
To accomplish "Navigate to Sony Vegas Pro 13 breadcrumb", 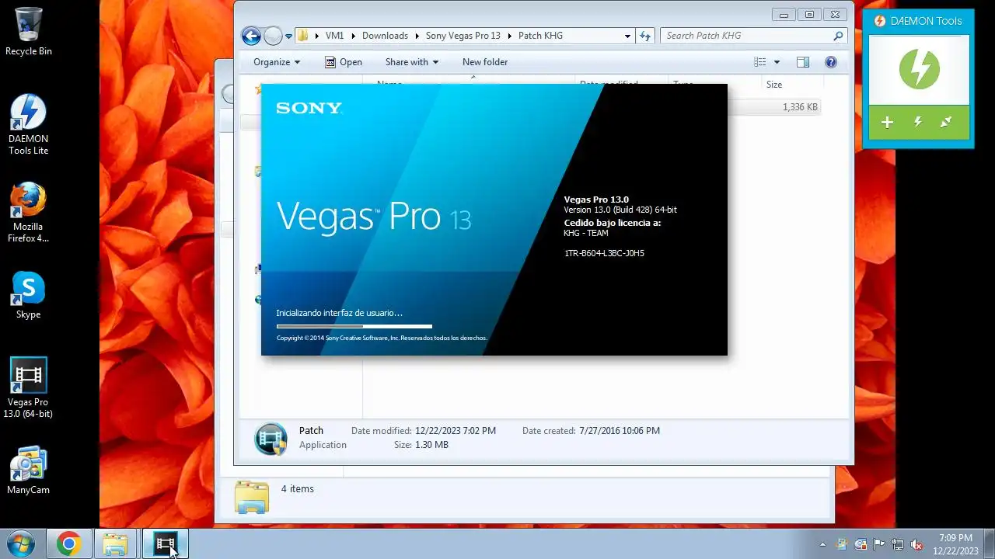I will tap(463, 36).
